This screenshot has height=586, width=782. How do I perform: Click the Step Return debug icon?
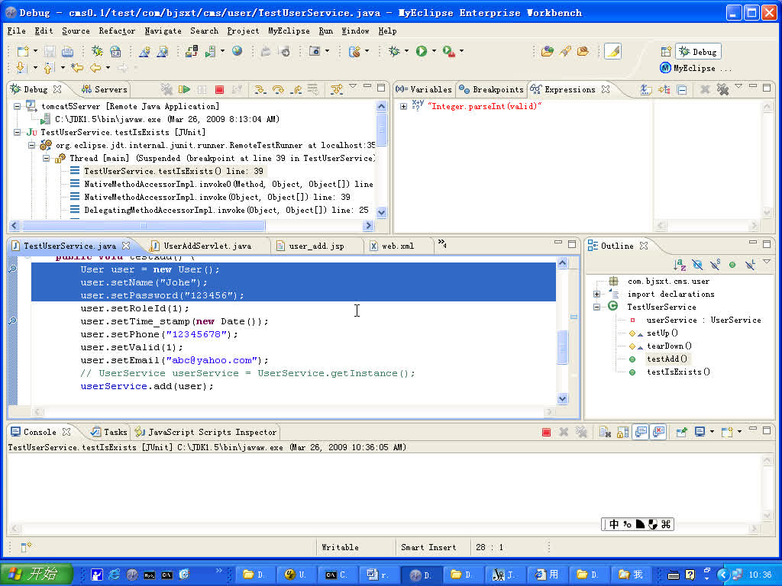(x=296, y=90)
